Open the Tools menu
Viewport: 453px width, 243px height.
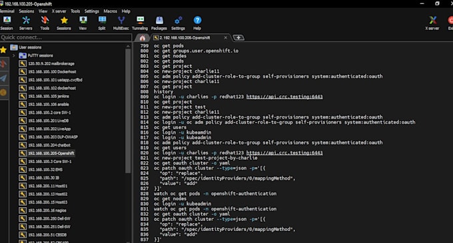click(x=75, y=11)
